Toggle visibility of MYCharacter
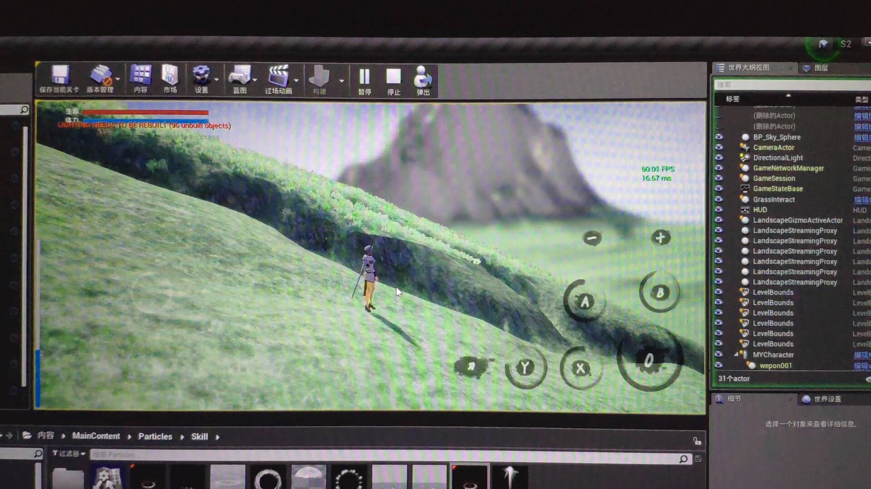871x489 pixels. click(718, 354)
